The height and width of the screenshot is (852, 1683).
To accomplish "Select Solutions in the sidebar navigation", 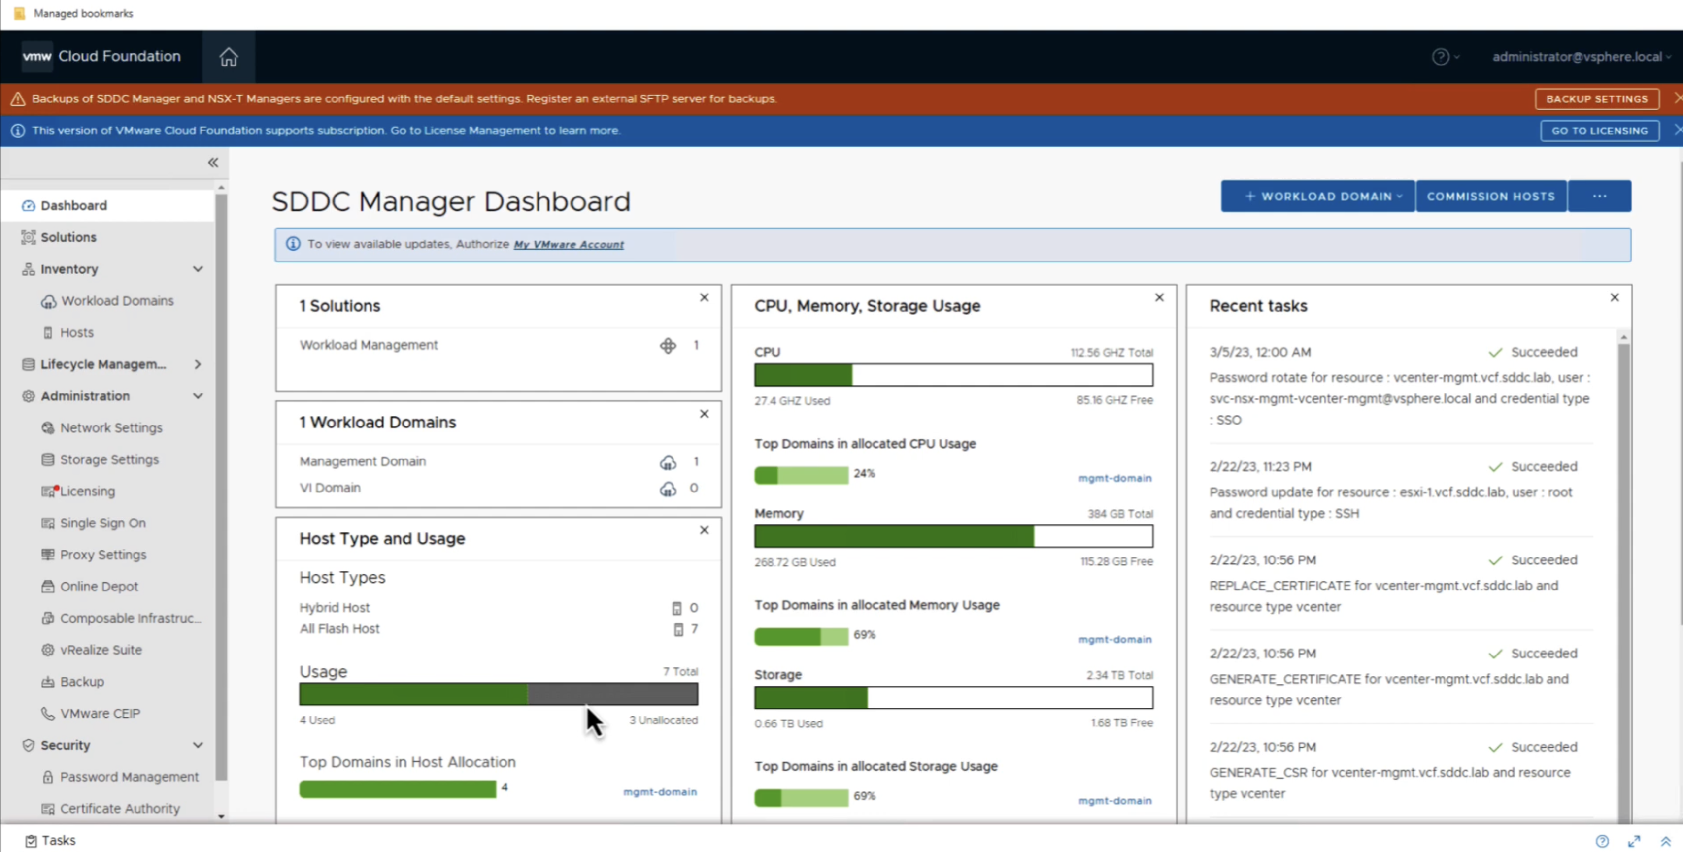I will (68, 237).
